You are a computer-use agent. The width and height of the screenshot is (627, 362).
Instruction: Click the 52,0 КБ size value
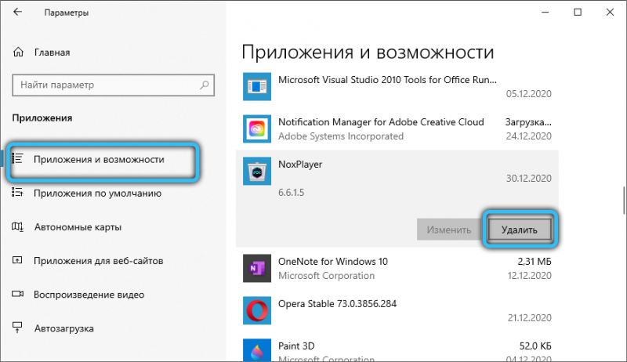click(535, 346)
